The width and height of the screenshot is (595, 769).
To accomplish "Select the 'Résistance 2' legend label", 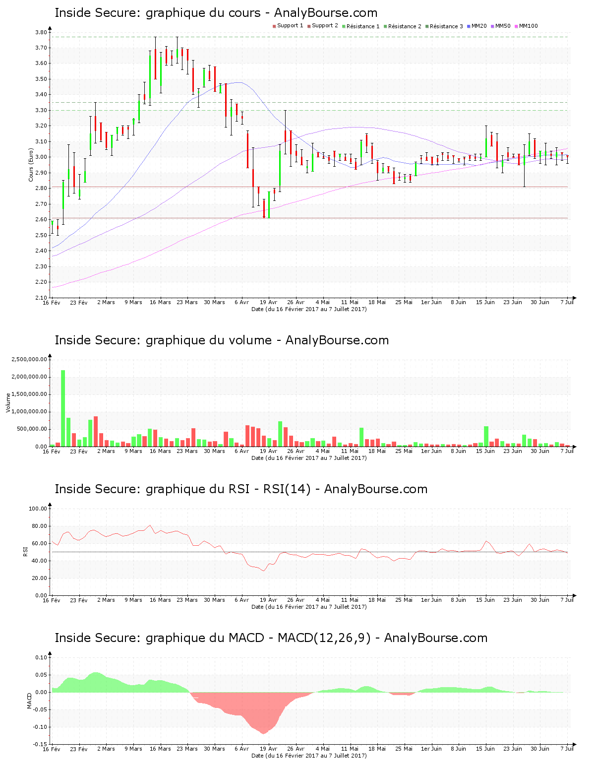I will (x=405, y=26).
